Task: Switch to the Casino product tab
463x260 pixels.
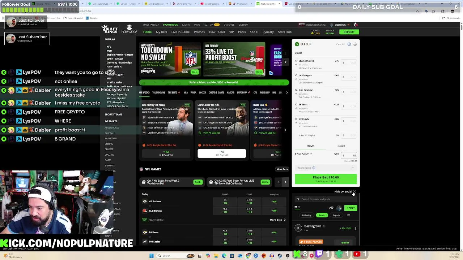Action: (x=186, y=25)
